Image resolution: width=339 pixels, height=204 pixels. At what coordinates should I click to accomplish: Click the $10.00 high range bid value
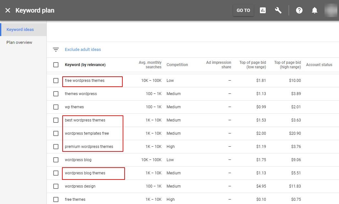[295, 81]
